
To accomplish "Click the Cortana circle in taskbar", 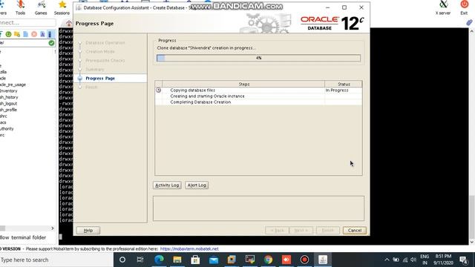I will coord(122,260).
